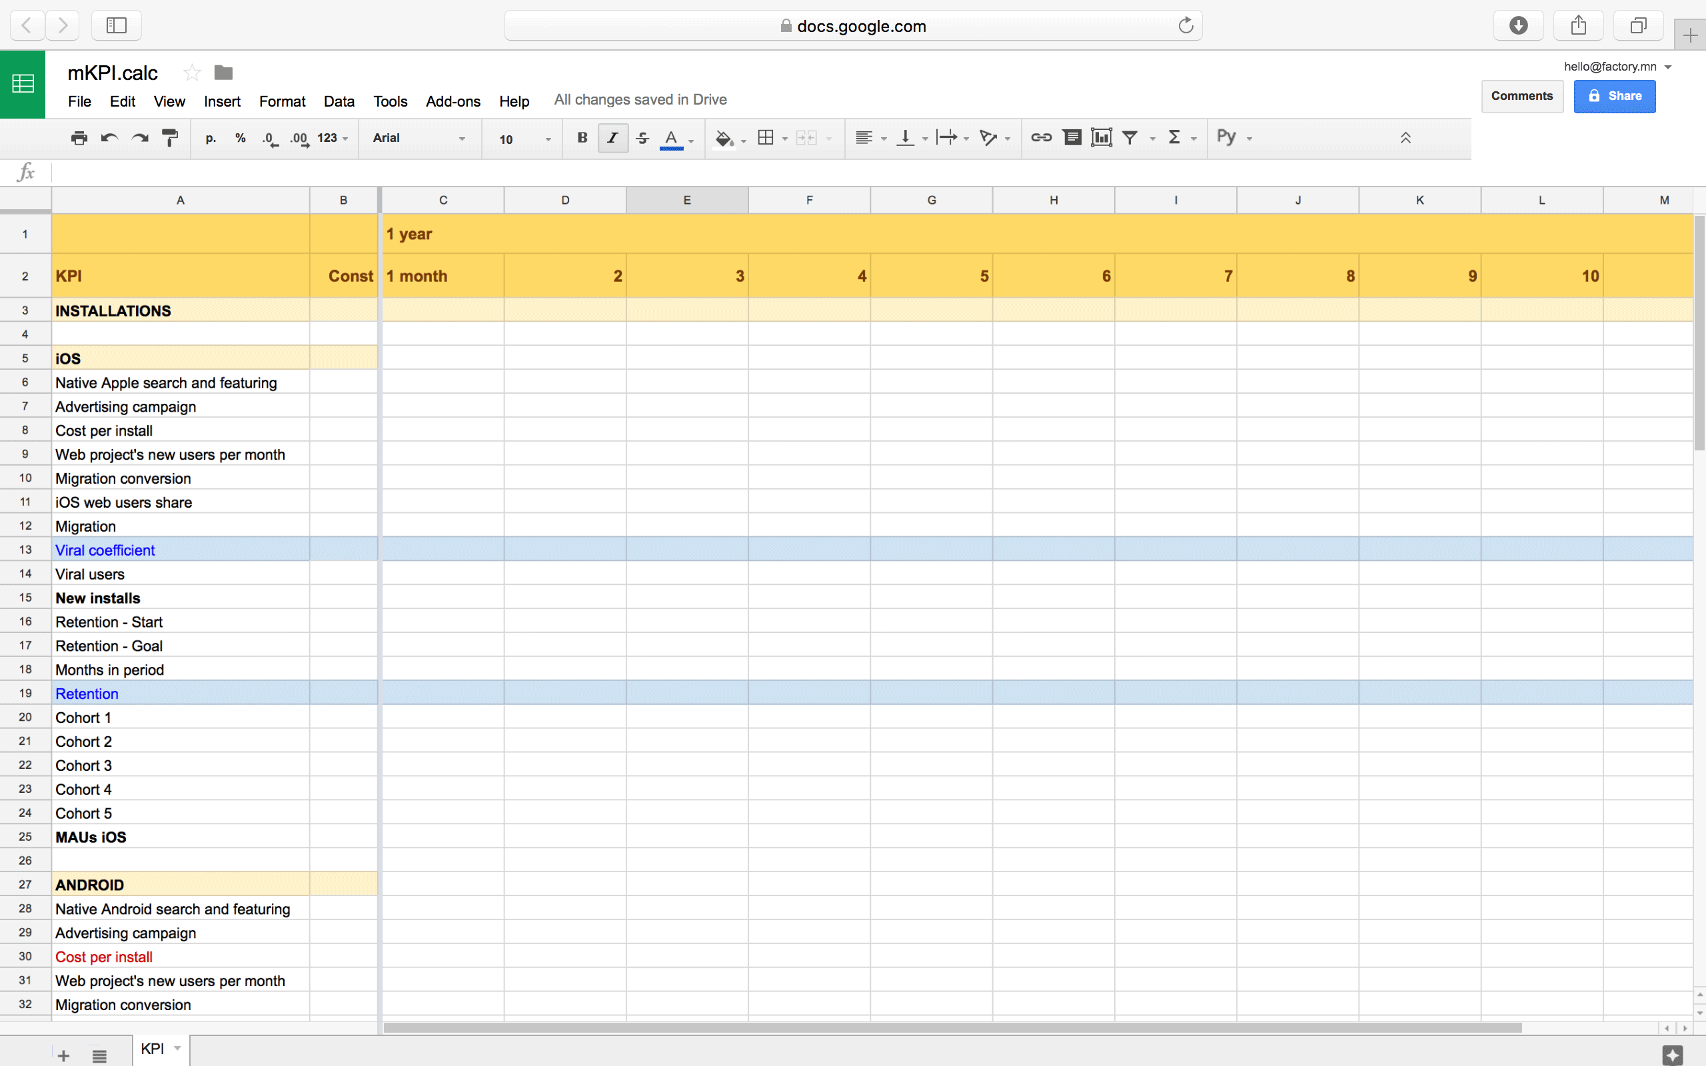Toggle bold formatting

tap(582, 138)
